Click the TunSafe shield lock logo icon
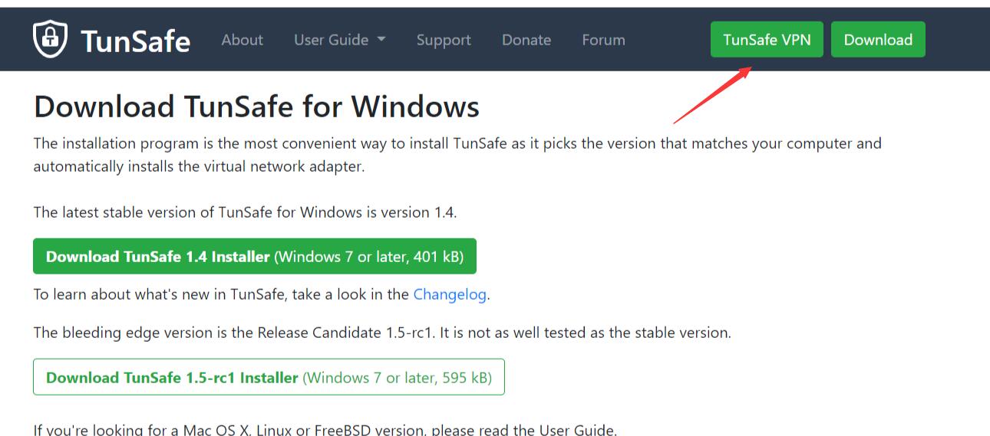 [x=50, y=39]
